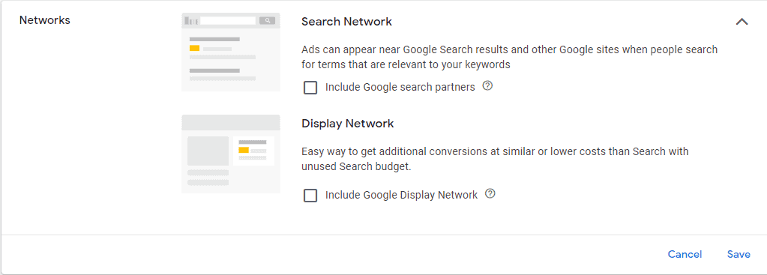This screenshot has width=767, height=275.
Task: Click magnifier icon in Search Network illustration
Action: click(267, 20)
